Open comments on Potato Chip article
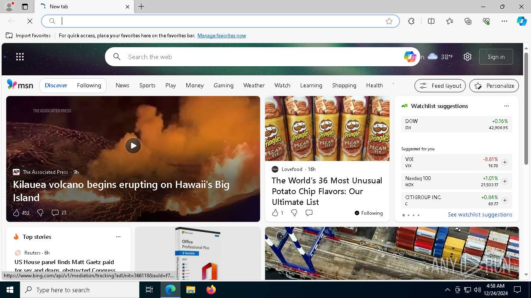This screenshot has height=298, width=531. pyautogui.click(x=309, y=213)
